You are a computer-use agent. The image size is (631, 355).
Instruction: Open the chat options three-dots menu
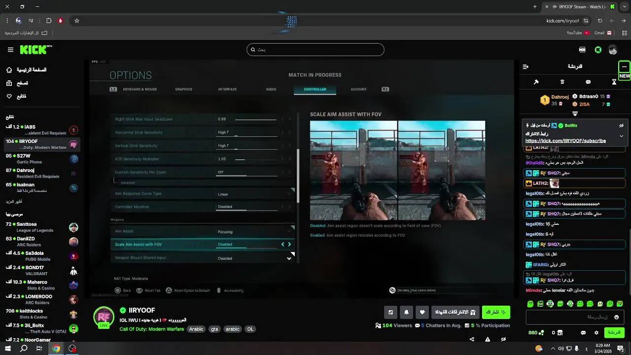624,67
